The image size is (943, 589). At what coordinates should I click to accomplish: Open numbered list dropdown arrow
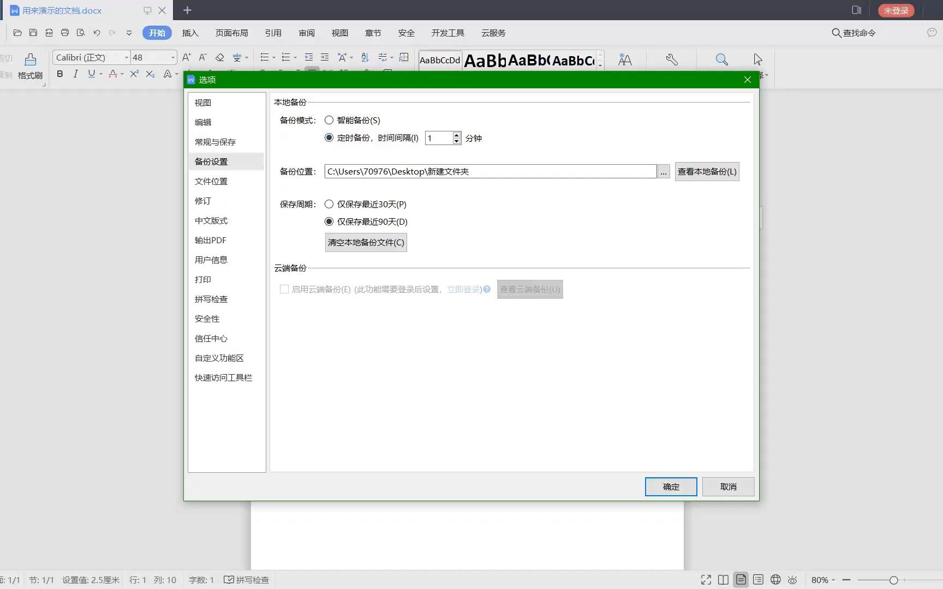tap(295, 57)
